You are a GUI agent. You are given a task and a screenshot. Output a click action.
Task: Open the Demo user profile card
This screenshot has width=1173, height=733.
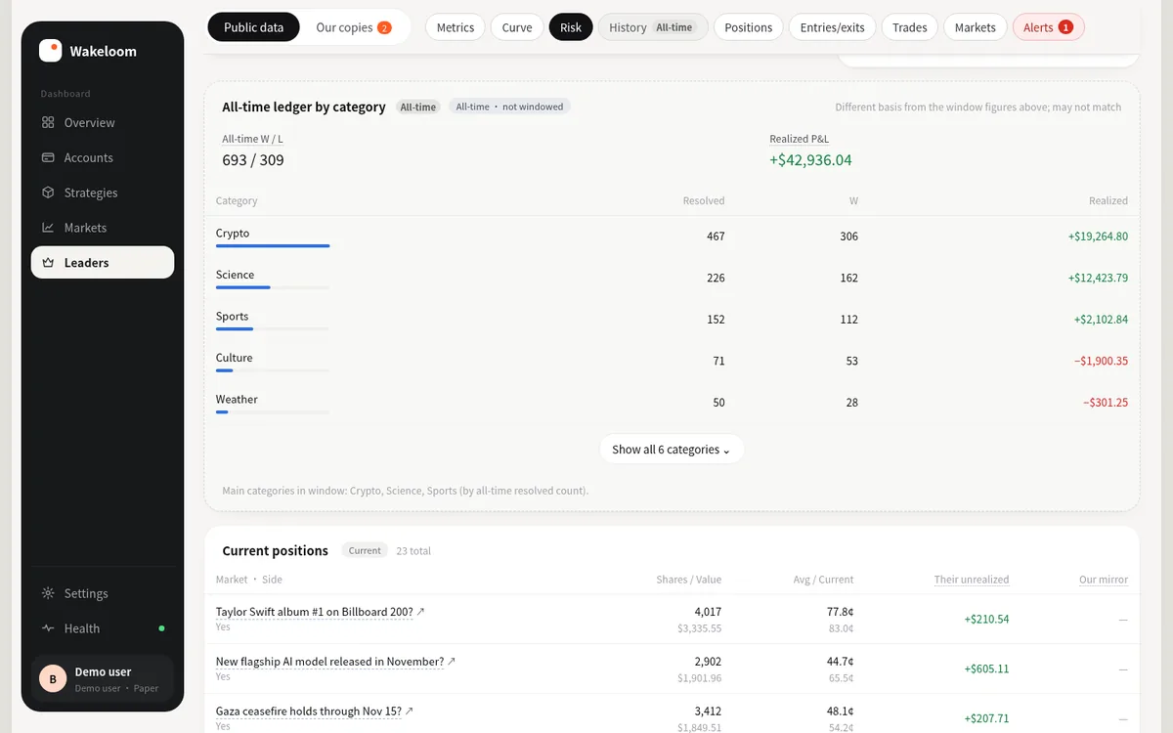[x=103, y=678]
